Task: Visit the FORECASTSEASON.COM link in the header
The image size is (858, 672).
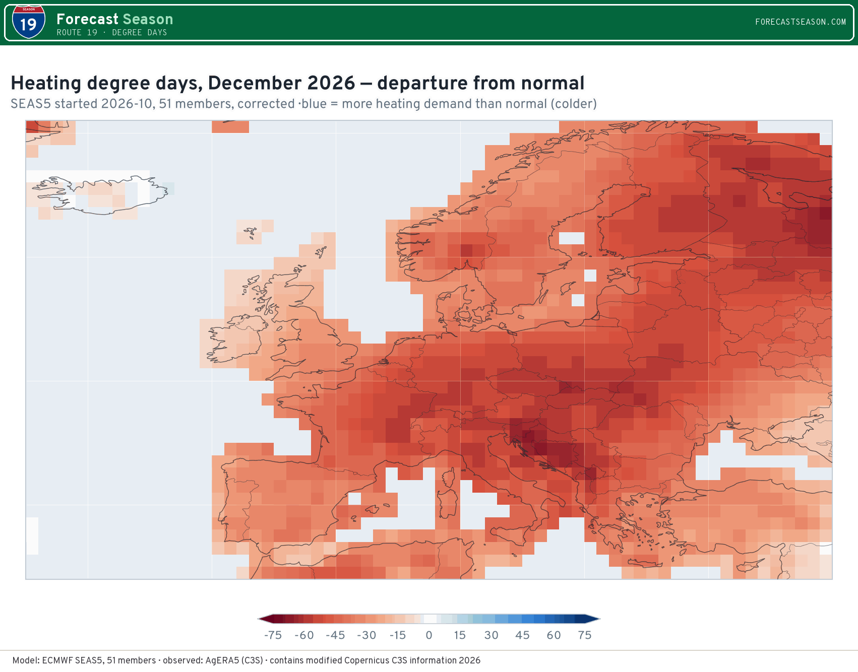Action: [x=801, y=22]
